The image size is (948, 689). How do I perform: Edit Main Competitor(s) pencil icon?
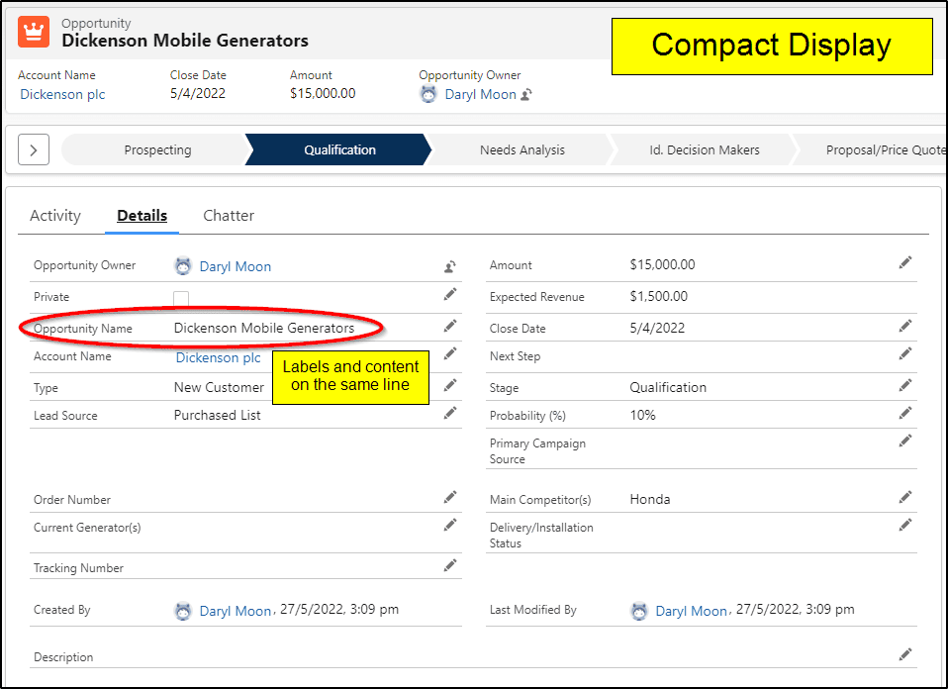[905, 497]
